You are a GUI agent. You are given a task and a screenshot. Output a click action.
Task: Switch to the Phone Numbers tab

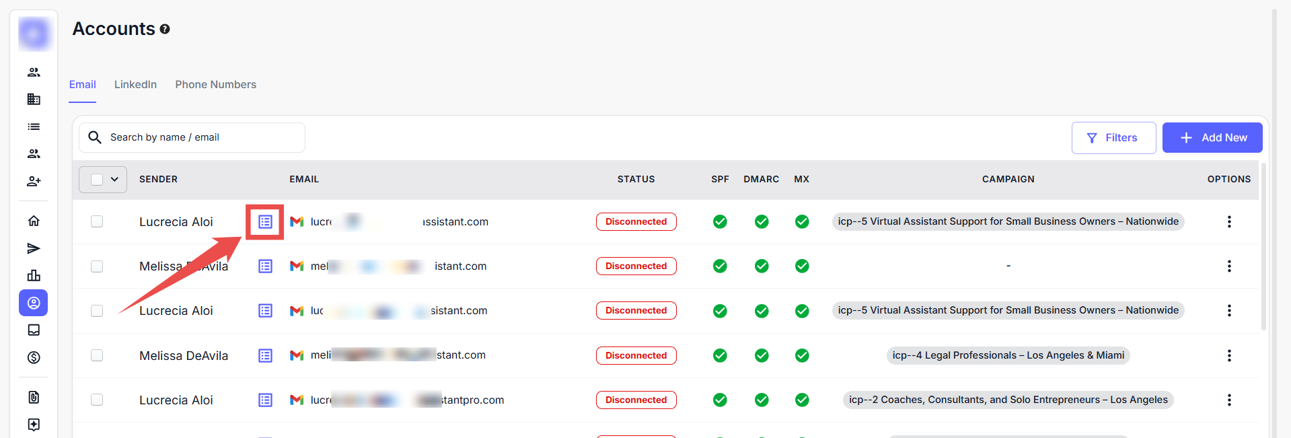(x=215, y=85)
